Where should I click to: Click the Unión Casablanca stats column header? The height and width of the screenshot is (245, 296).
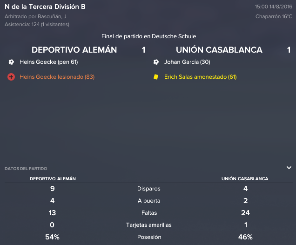[x=245, y=179]
